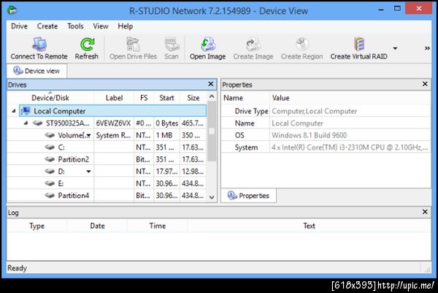This screenshot has width=438, height=293.
Task: Click the Intel Core i3-2310M System value
Action: click(x=350, y=148)
